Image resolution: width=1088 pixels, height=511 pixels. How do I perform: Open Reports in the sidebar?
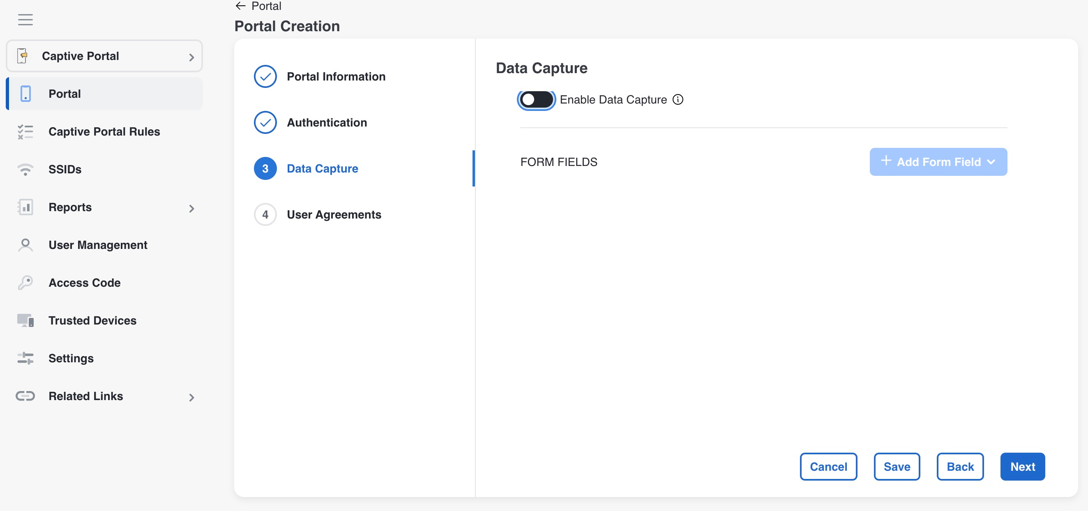[104, 207]
